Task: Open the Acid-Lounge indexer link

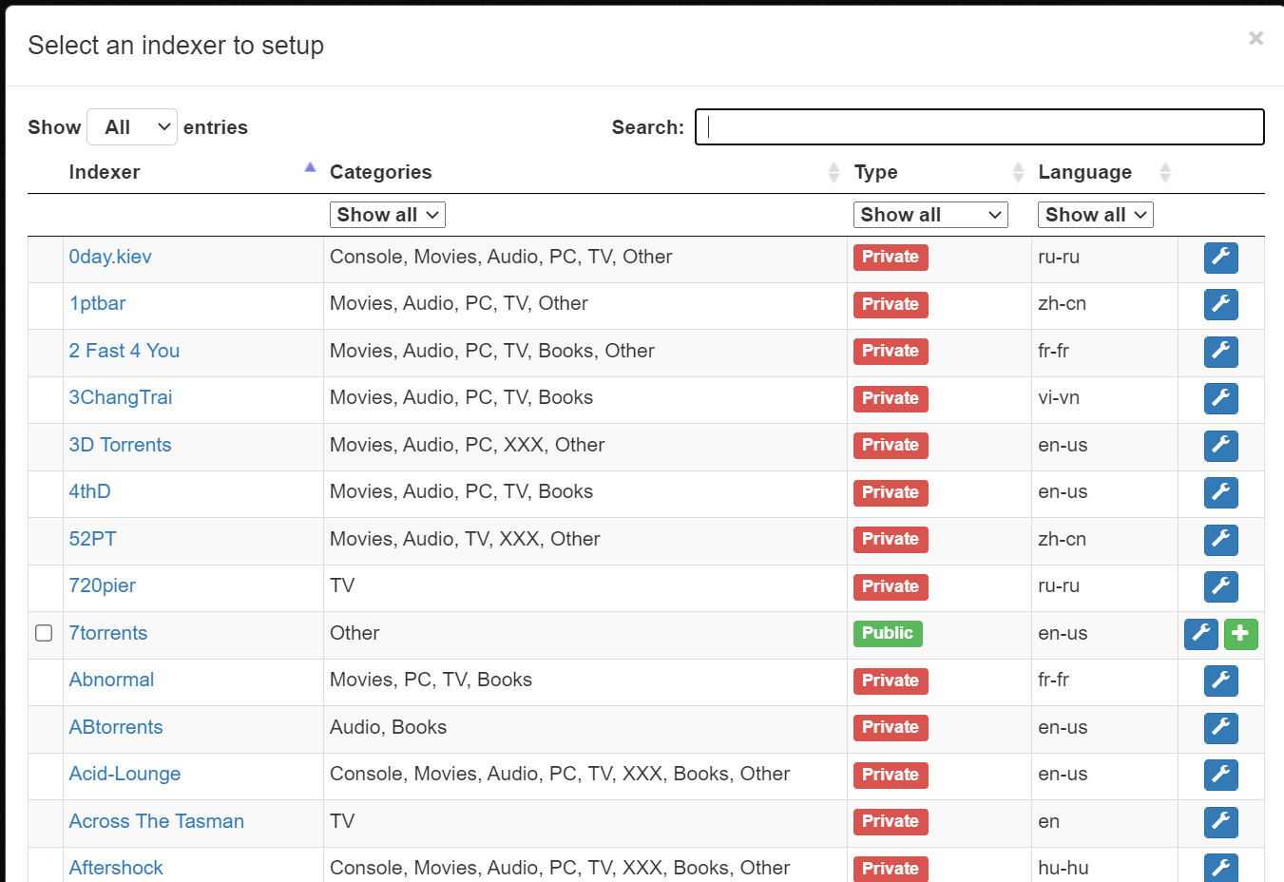Action: pos(125,774)
